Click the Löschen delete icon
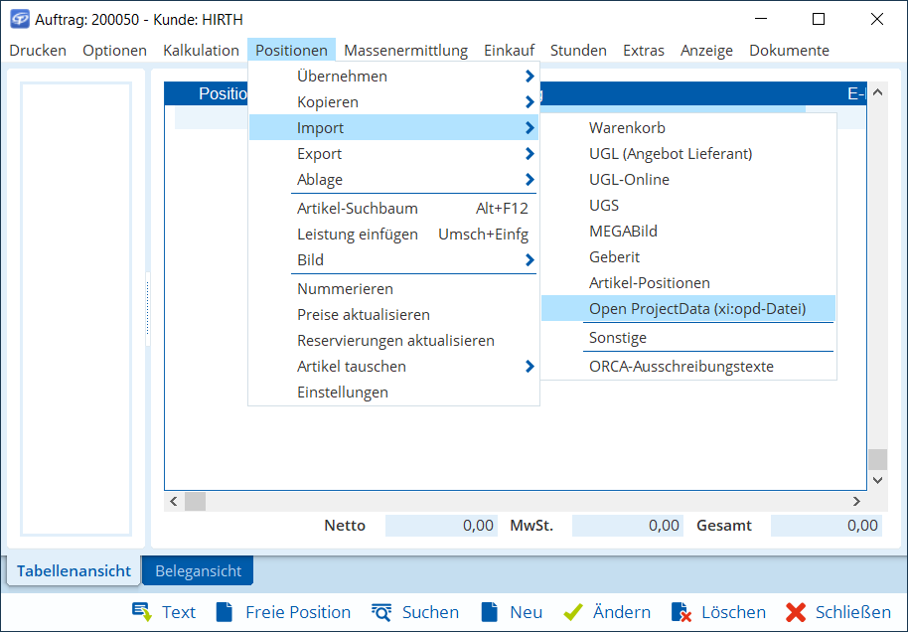 point(681,612)
